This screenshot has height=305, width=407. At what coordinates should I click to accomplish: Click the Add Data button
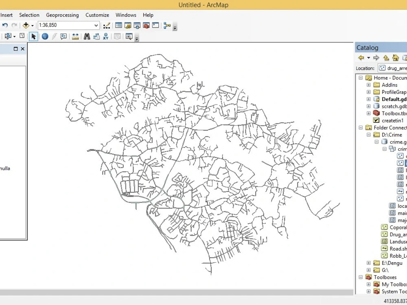26,25
